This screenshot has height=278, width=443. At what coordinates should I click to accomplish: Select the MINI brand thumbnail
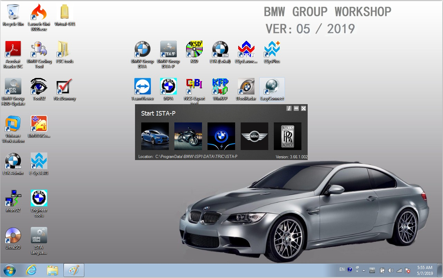point(254,136)
